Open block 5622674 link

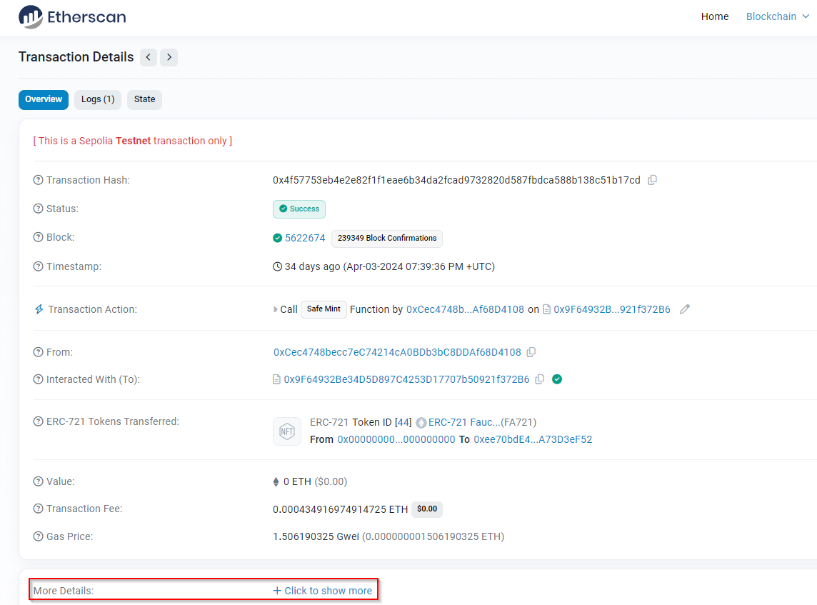click(x=305, y=238)
